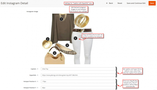The image size is (157, 90).
Task: Click the Hyperlink - 1 text field
Action: (78, 75)
